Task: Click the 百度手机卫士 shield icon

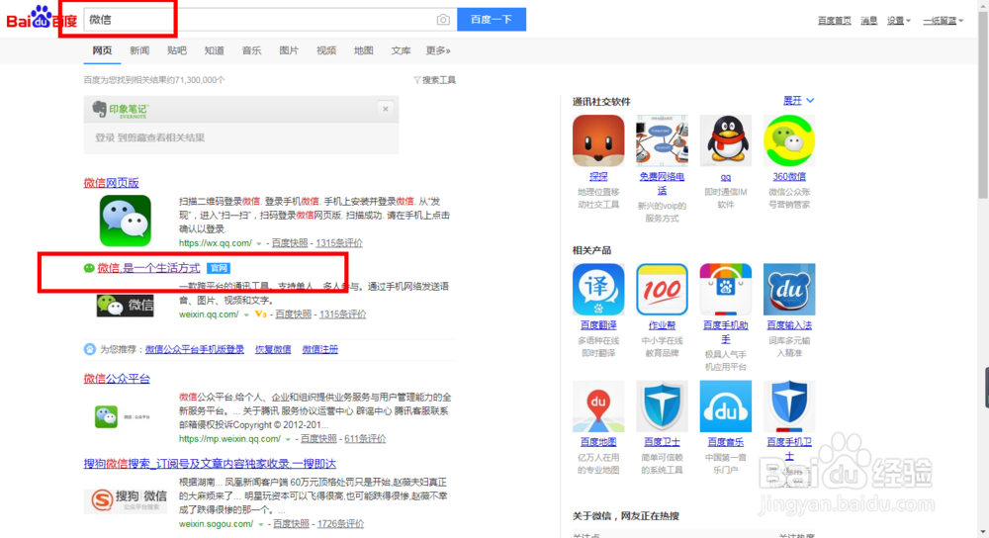Action: (789, 406)
